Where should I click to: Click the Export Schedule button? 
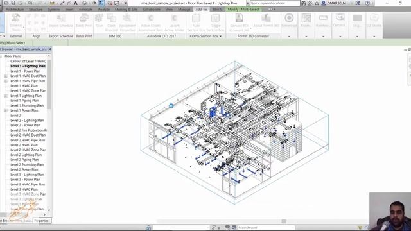61,21
